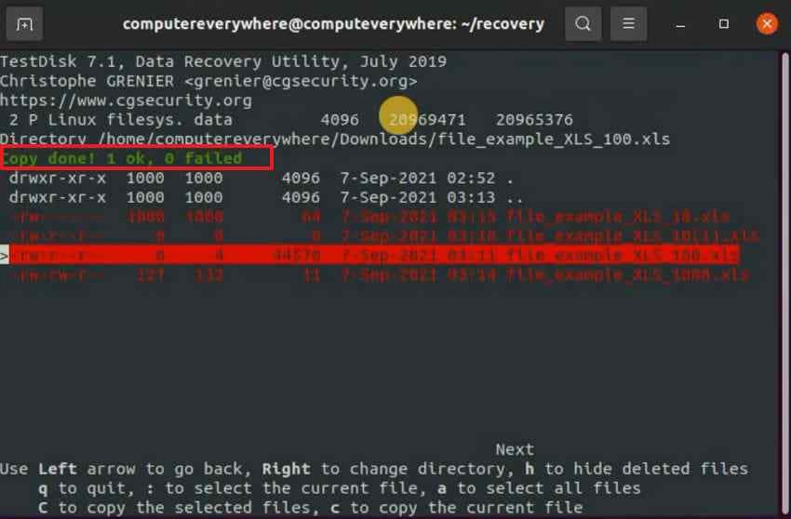
Task: Select the file_example_XLS_1000.xls row
Action: click(379, 275)
